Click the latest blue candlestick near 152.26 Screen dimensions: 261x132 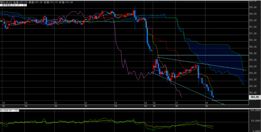(213, 96)
